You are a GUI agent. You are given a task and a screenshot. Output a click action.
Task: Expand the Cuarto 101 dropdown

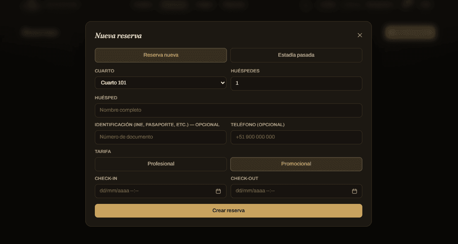point(161,83)
